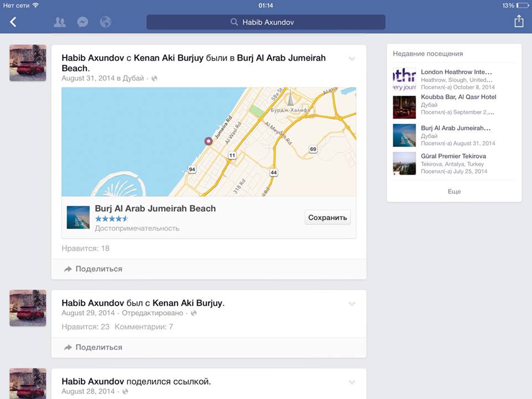532x399 pixels.
Task: Tap the share export icon
Action: [x=519, y=21]
